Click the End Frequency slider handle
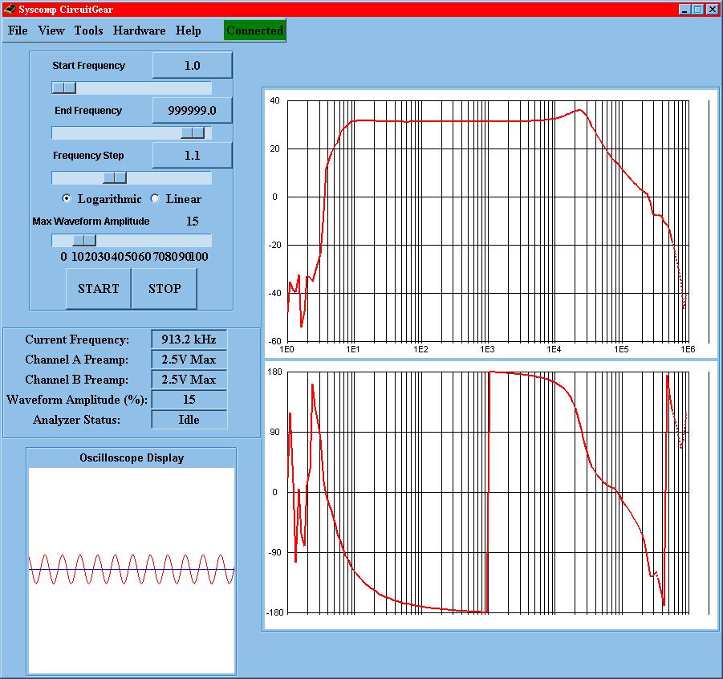 [x=193, y=132]
